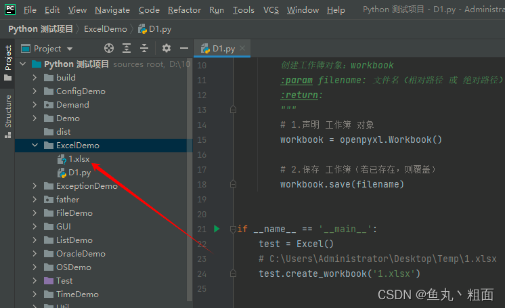Click the PyCharm logo icon in title bar
Viewport: 505px width, 308px height.
tap(10, 10)
